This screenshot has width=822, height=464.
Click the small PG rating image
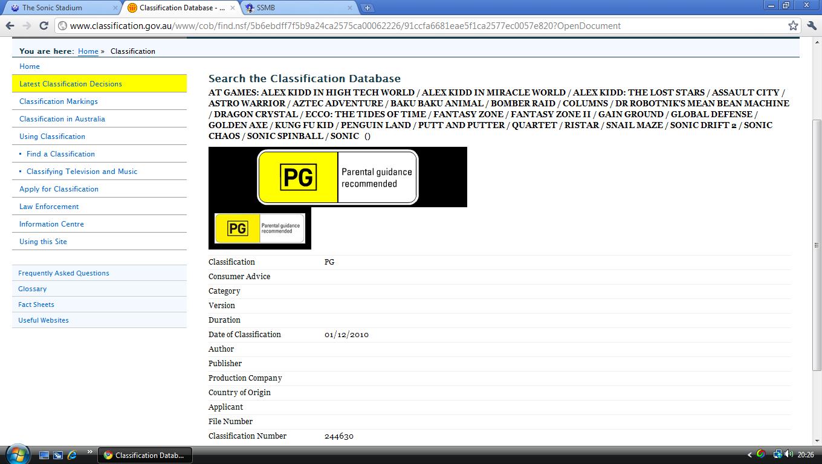[x=260, y=228]
